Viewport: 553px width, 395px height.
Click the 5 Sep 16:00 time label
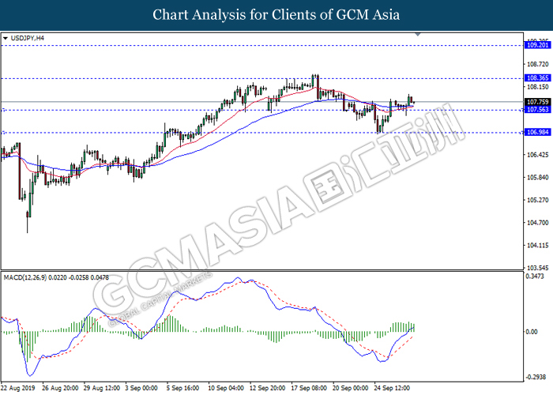coord(183,389)
